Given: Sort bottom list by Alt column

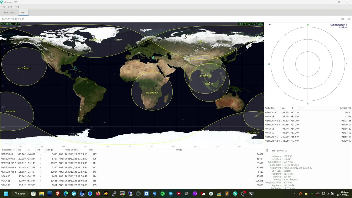Looking at the screenshot, I should pos(91,150).
